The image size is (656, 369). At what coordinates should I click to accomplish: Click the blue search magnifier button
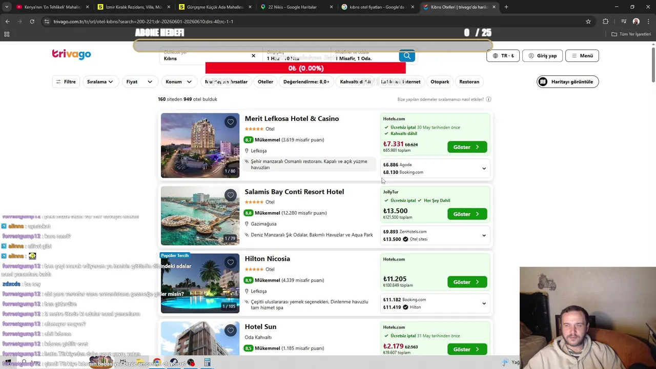click(x=407, y=56)
